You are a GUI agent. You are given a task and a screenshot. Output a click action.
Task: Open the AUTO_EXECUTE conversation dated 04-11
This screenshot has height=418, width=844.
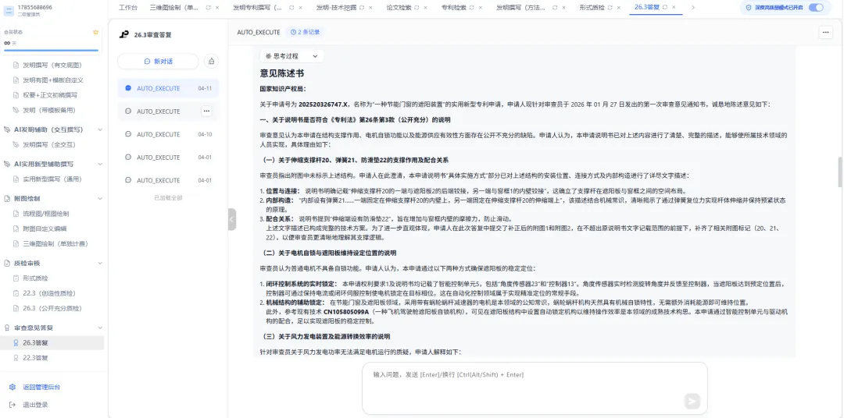tap(168, 88)
